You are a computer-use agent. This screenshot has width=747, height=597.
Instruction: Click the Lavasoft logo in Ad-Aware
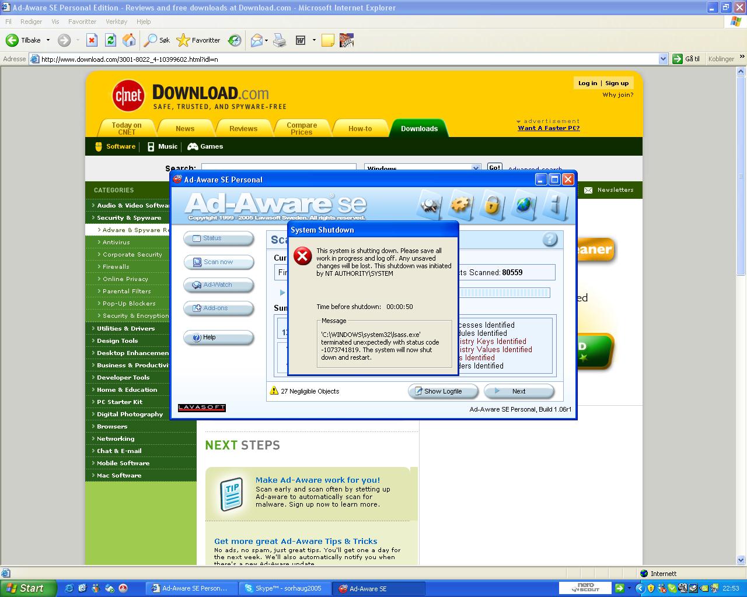click(x=202, y=408)
